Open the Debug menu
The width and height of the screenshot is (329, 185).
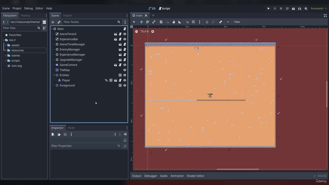(29, 8)
